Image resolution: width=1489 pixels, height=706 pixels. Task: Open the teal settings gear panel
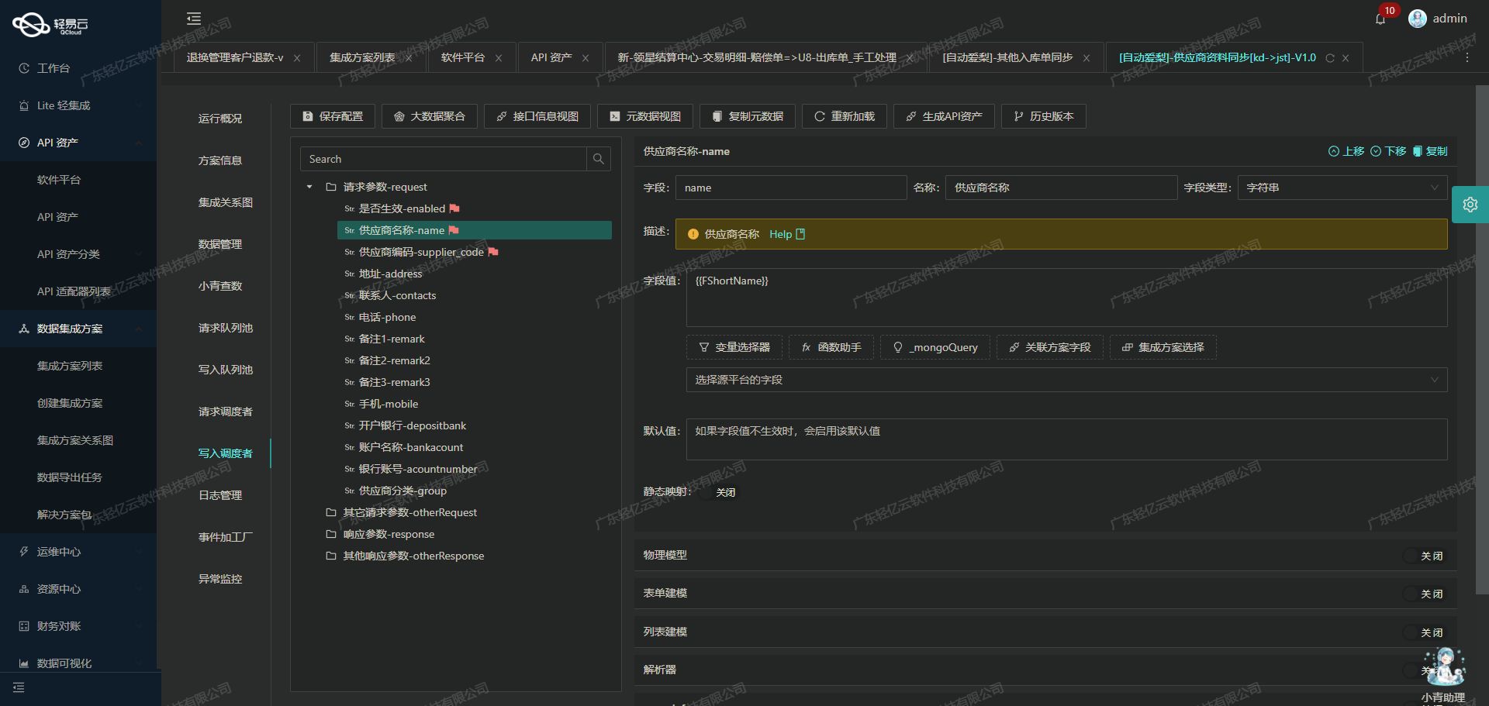(x=1470, y=205)
